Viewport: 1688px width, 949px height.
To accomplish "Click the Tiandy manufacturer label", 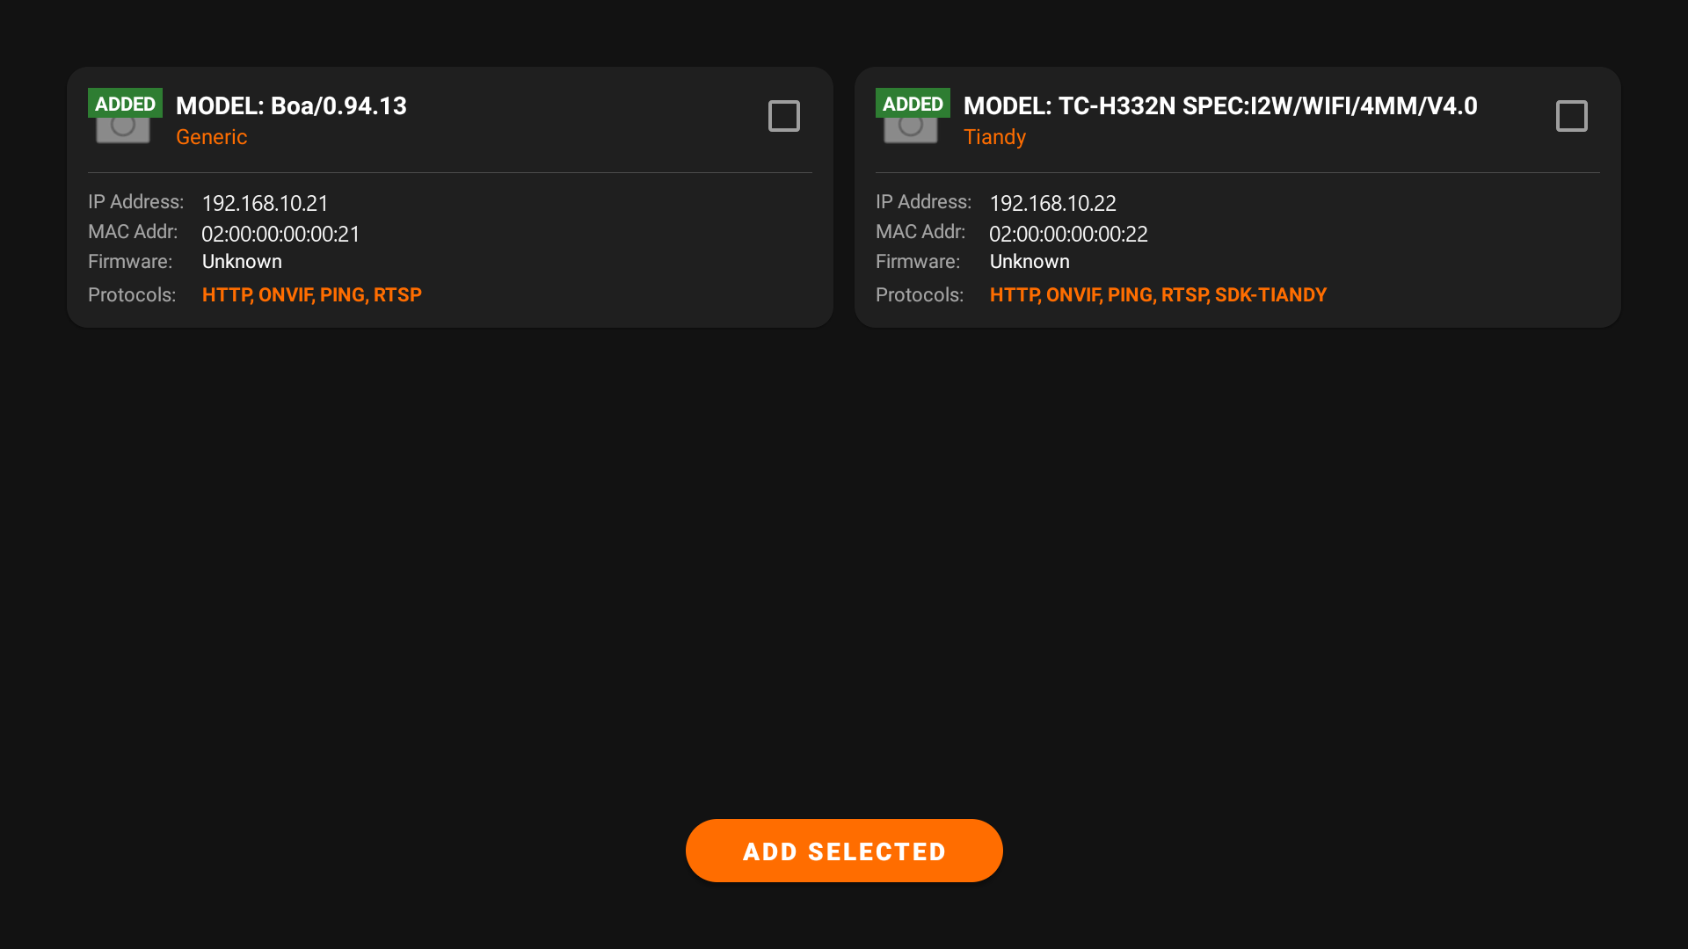I will pos(994,137).
